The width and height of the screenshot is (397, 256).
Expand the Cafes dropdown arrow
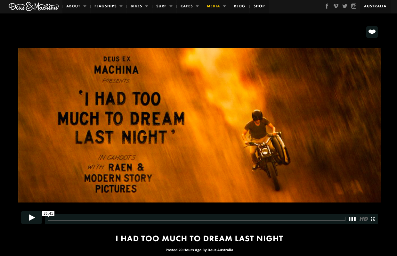[197, 6]
